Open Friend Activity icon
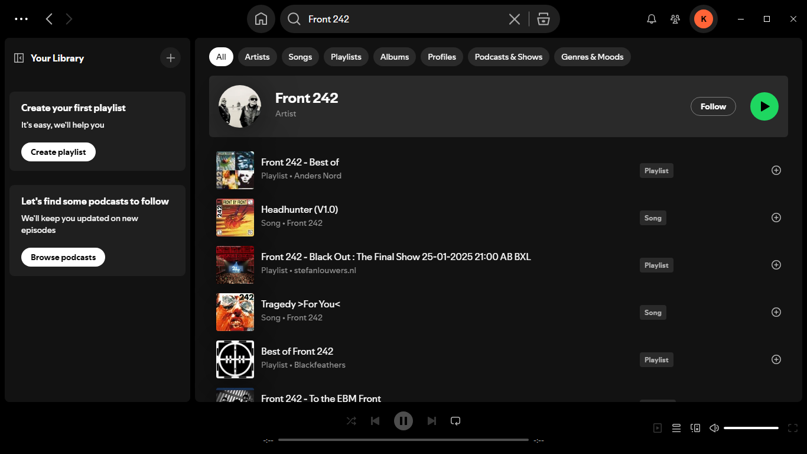 (675, 19)
